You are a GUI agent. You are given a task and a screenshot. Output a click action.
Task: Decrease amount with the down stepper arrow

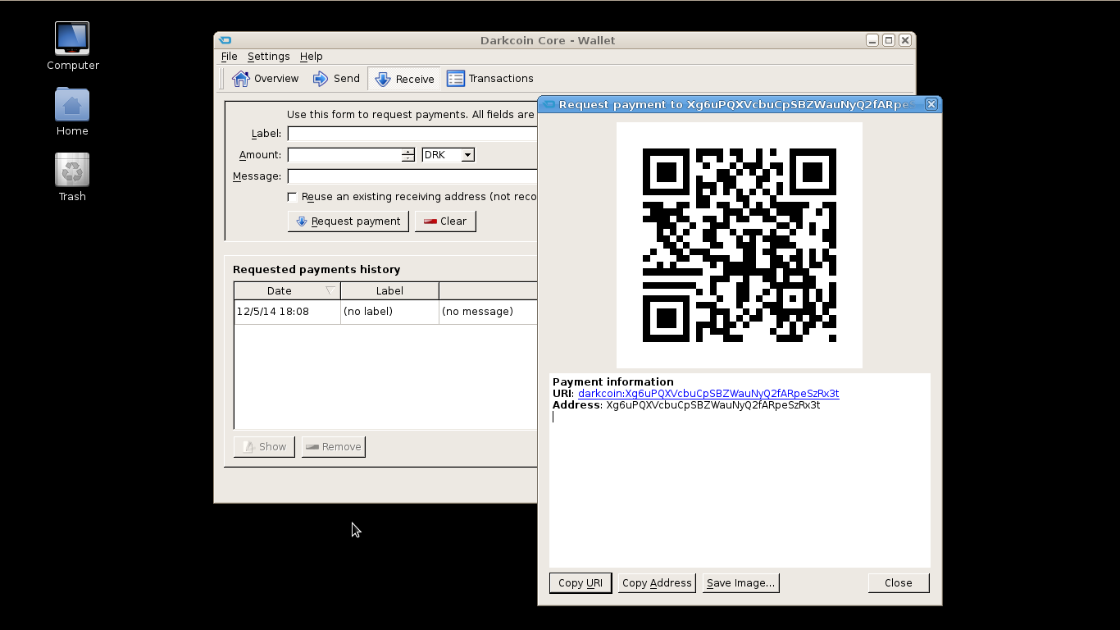(407, 158)
